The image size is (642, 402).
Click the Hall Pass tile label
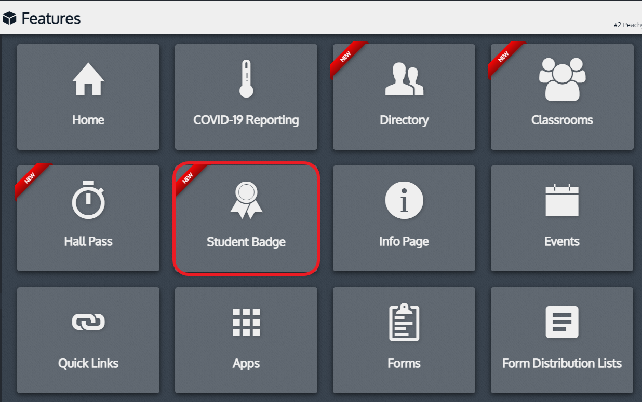point(88,241)
